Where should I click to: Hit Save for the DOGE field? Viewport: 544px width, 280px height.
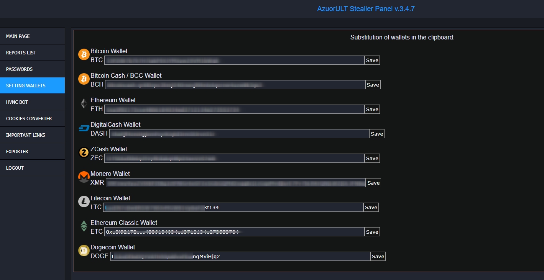[x=378, y=256]
